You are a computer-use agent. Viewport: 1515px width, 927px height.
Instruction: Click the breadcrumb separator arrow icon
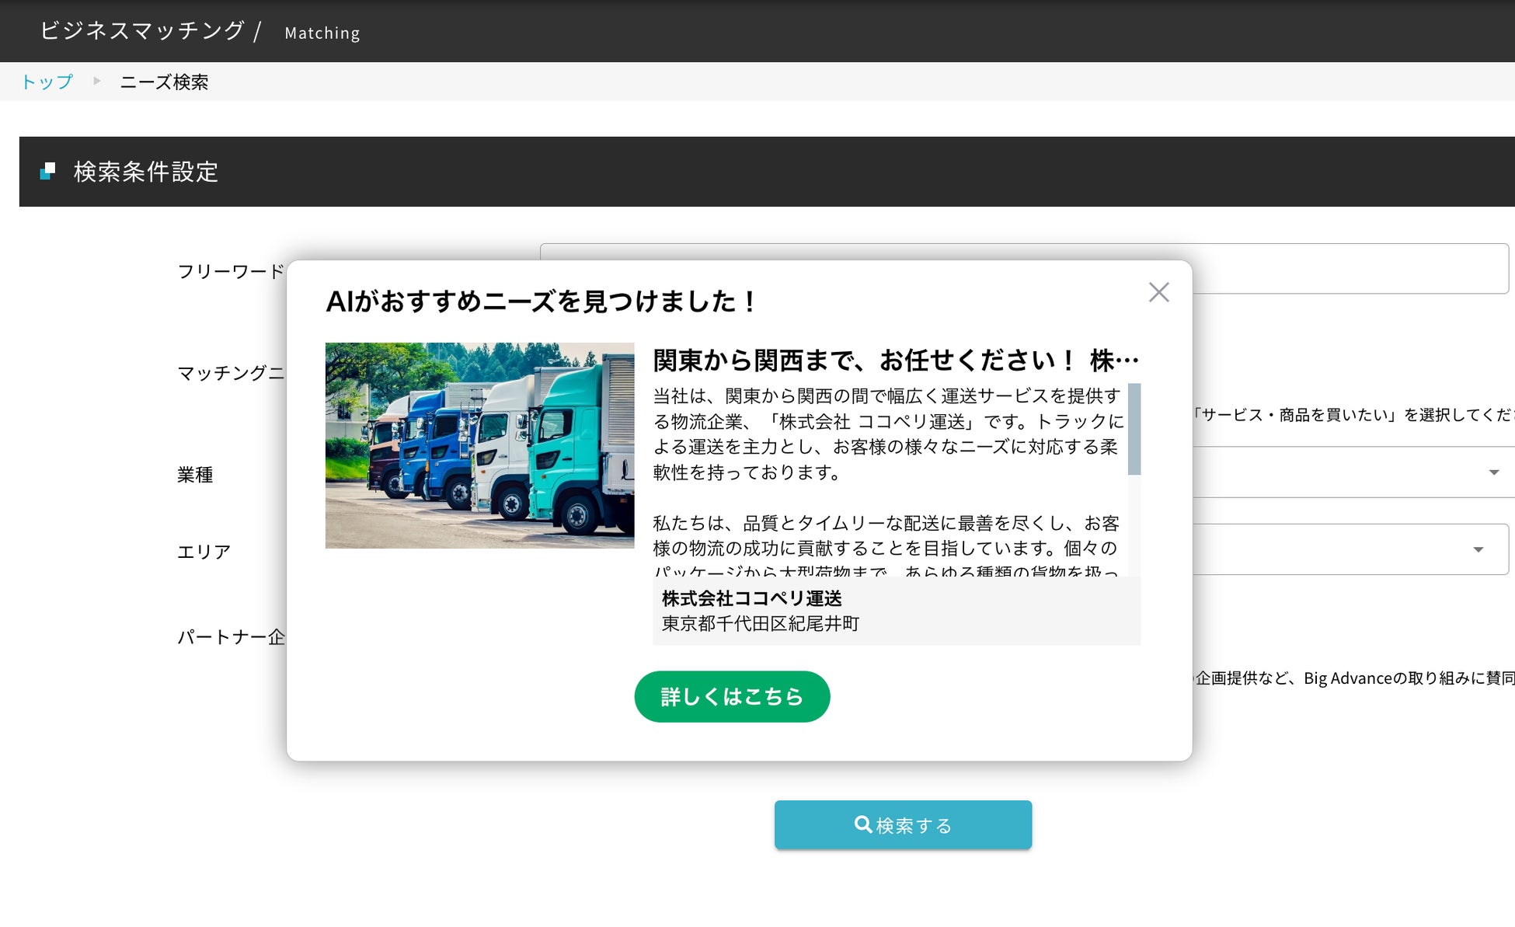click(x=96, y=81)
